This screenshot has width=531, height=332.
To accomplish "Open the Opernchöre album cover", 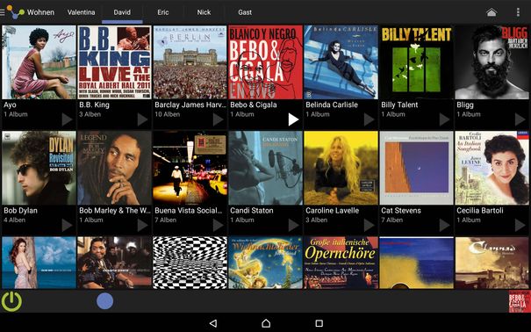I will tap(341, 263).
